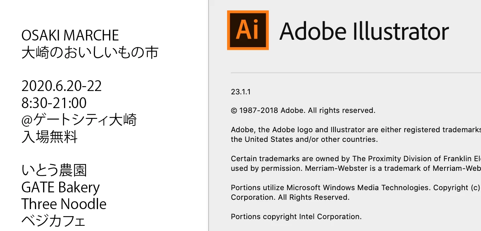Select the ベジカフェ text line
The height and width of the screenshot is (231, 481).
[x=53, y=221]
